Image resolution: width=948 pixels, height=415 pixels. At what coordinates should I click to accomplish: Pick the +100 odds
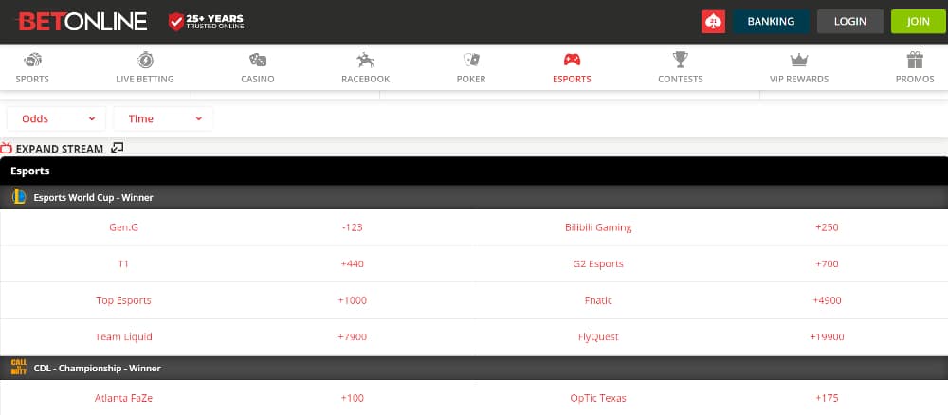[x=352, y=398]
